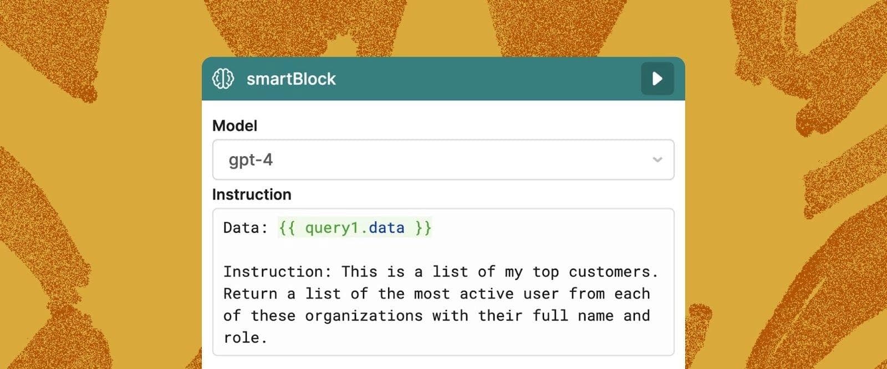This screenshot has height=369, width=887.
Task: Click the word "Instruction:" inside the text area
Action: coord(277,271)
